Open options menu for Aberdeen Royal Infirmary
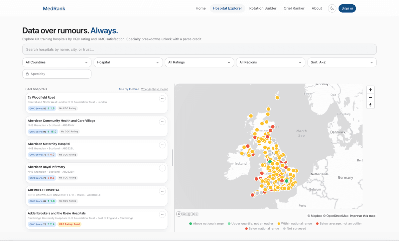This screenshot has height=249, width=399. tap(162, 168)
